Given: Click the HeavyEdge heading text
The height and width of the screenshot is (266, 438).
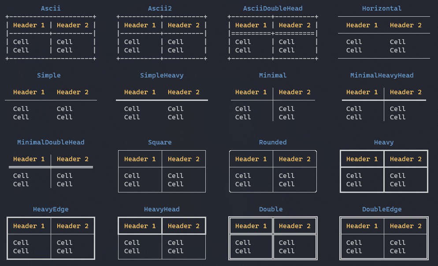Looking at the screenshot, I should [x=51, y=209].
